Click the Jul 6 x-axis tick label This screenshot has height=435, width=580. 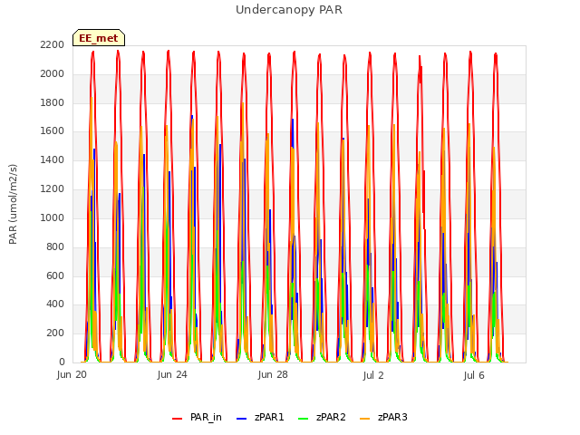474,375
